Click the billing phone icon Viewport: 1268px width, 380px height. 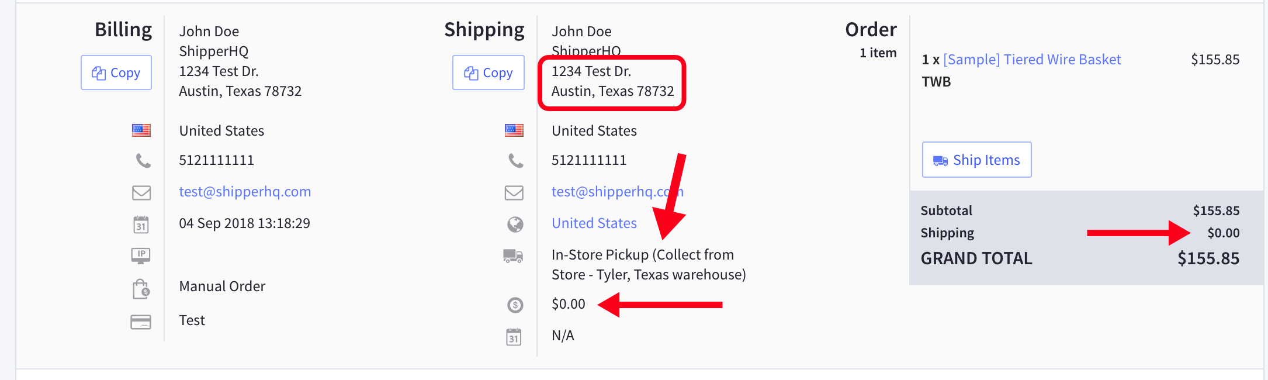[x=143, y=160]
